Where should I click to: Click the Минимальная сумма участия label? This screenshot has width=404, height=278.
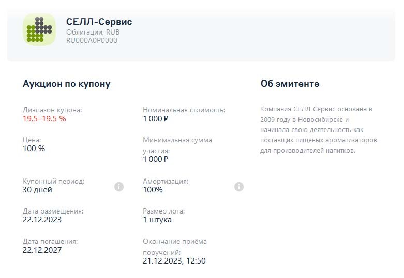tap(177, 145)
